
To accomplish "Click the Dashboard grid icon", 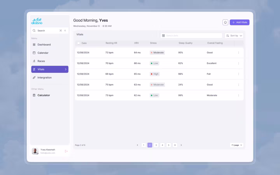I will point(34,45).
